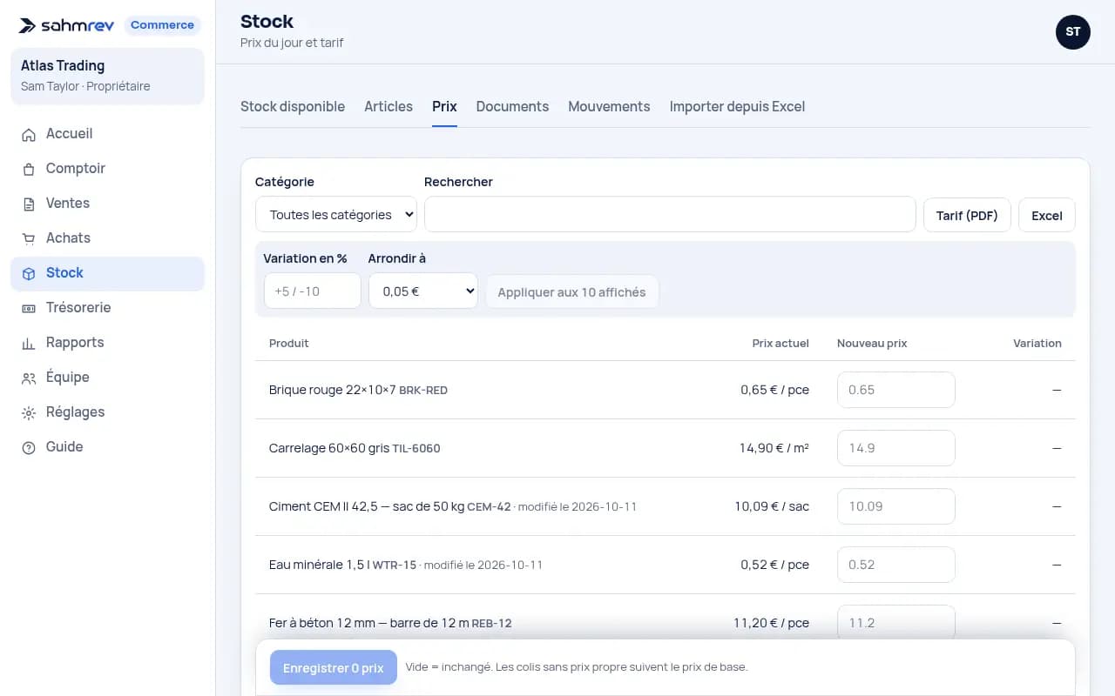The width and height of the screenshot is (1115, 696).
Task: Click the 14,90 € / m² price
Action: click(774, 448)
